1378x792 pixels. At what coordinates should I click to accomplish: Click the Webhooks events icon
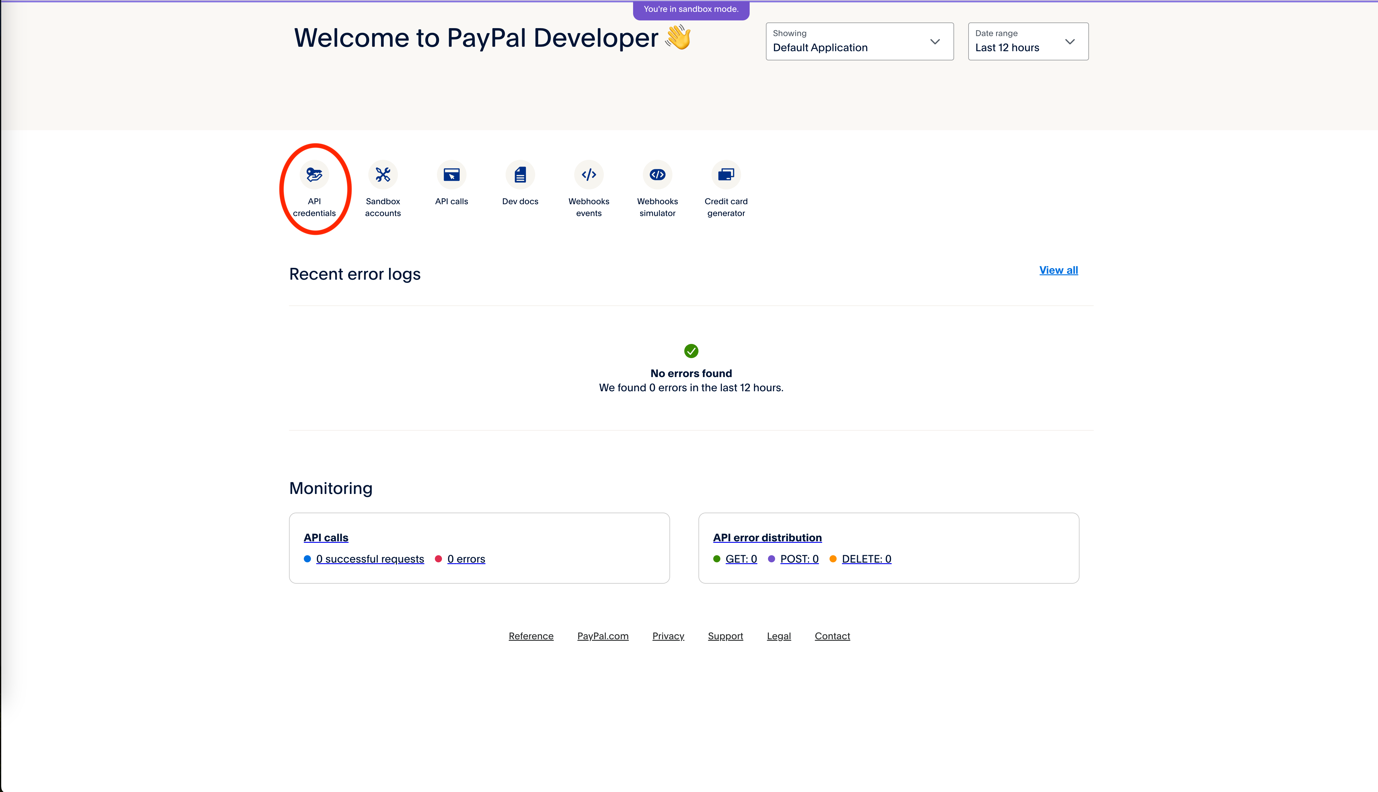(589, 175)
